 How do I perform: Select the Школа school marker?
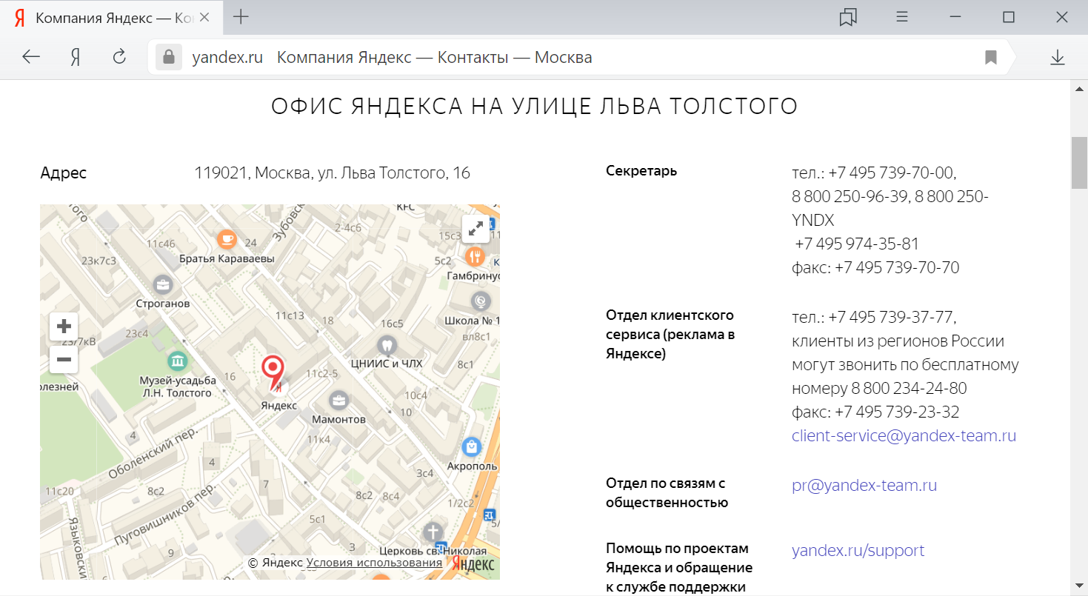click(x=481, y=301)
